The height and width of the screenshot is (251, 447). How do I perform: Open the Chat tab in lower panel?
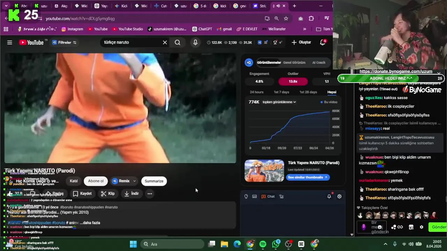[268, 197]
